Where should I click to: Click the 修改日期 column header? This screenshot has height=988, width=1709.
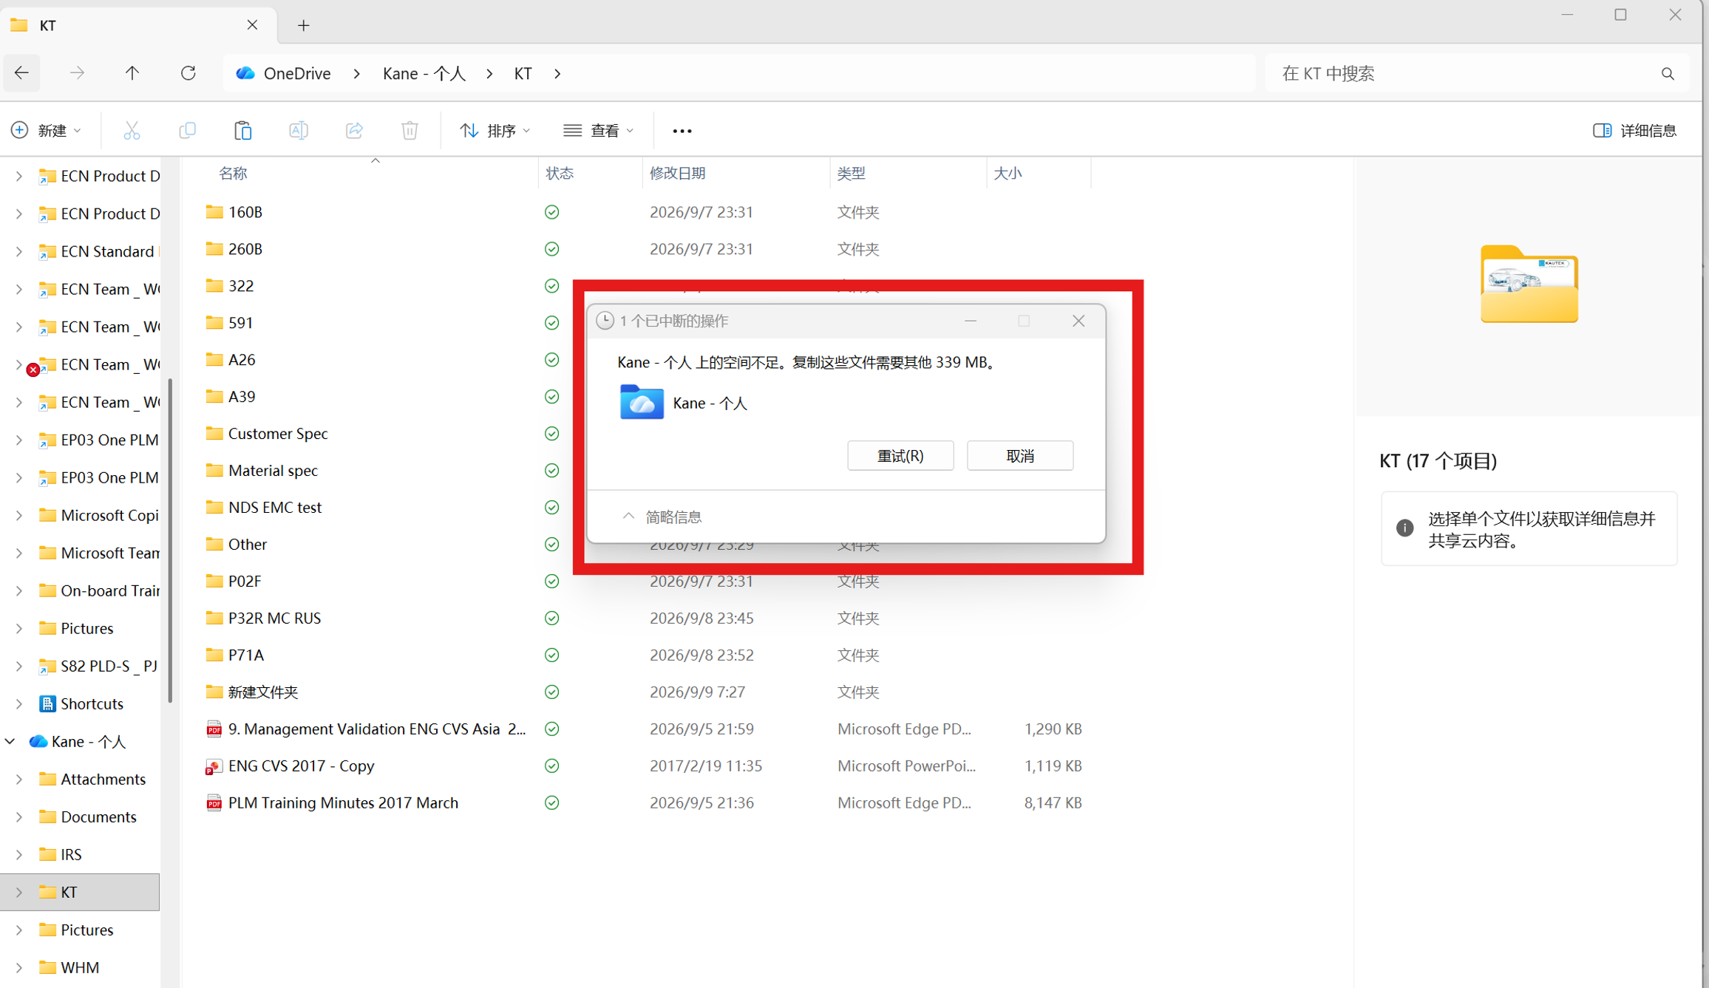pos(677,173)
